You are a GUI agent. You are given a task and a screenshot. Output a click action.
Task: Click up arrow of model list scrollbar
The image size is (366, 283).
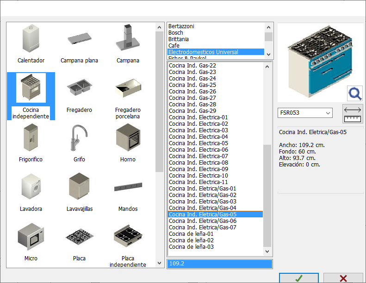coord(267,67)
